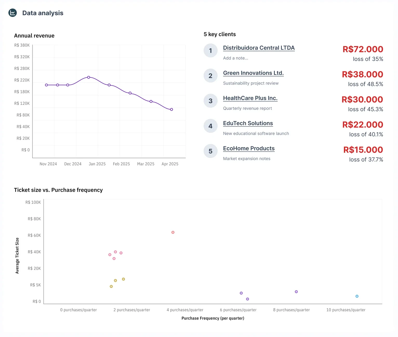Click the last revenue point near Apr 2025
The image size is (398, 337).
[x=171, y=110]
